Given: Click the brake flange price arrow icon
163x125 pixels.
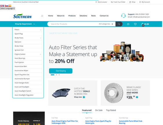Looking at the screenshot, I should point(137,97).
